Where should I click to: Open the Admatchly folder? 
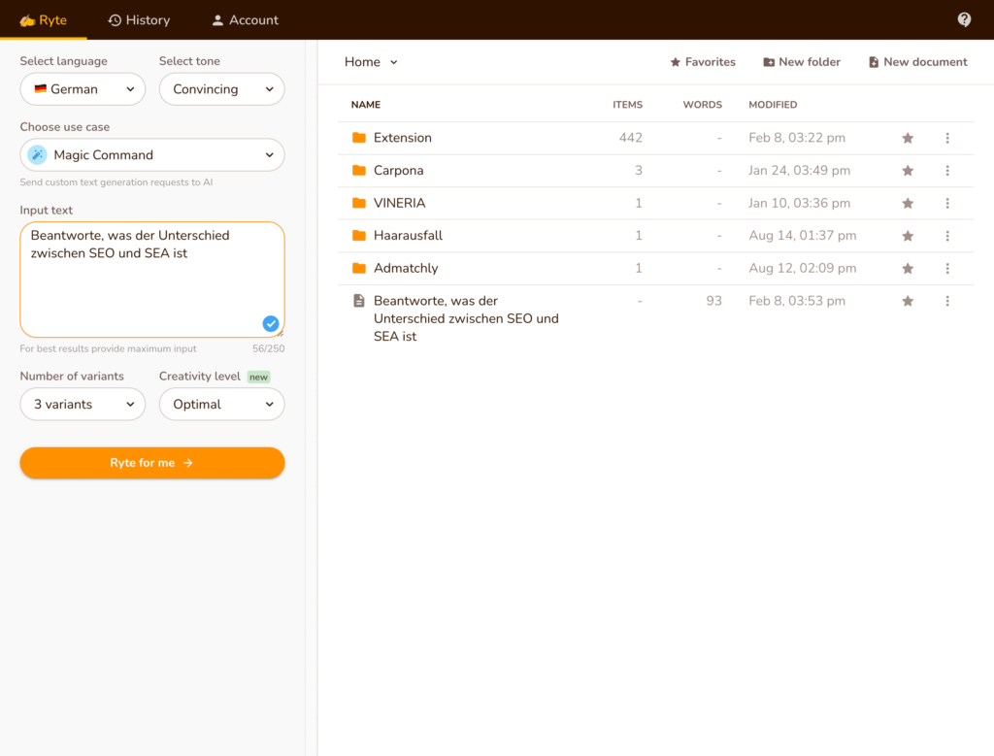tap(406, 268)
